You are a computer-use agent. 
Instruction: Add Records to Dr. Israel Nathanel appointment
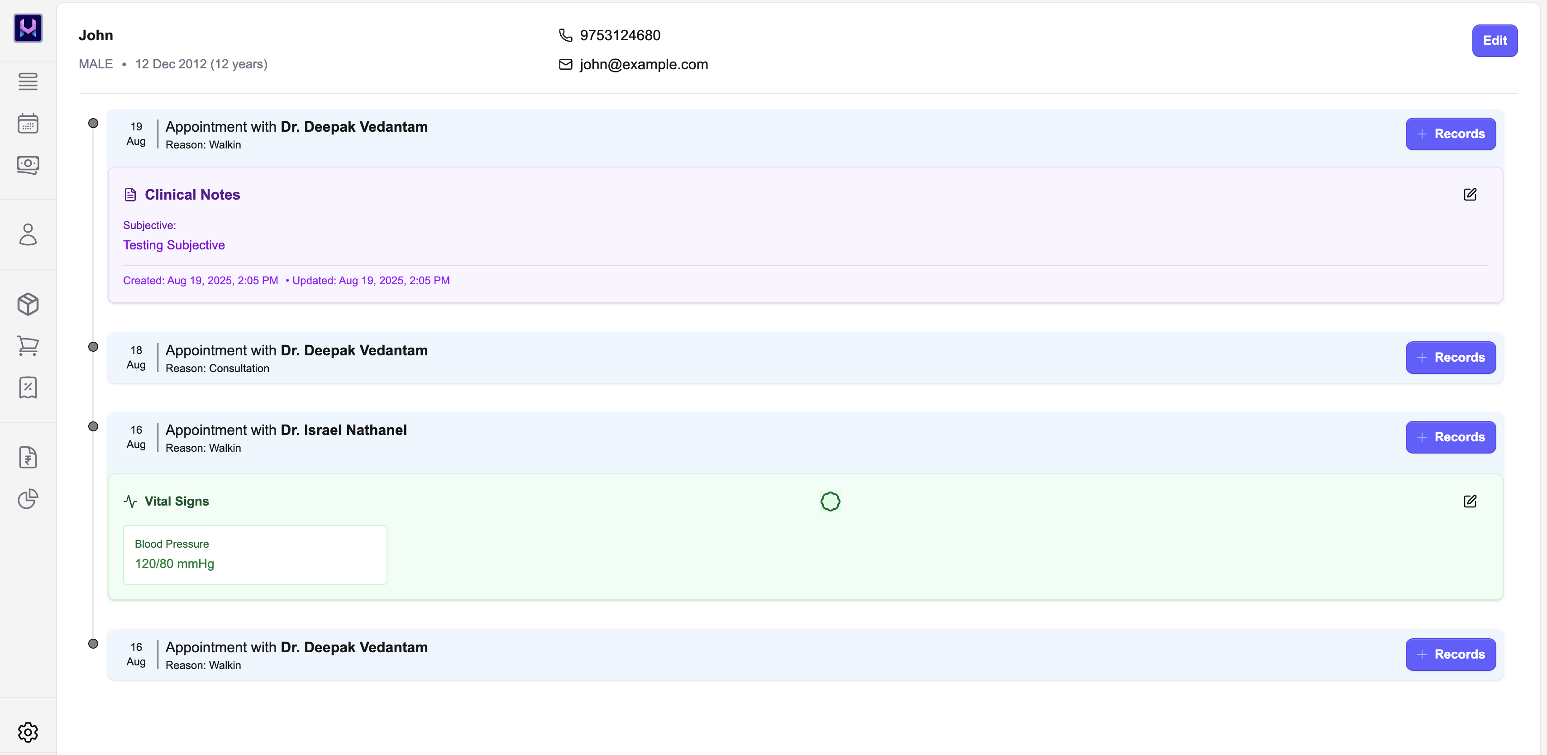1450,437
